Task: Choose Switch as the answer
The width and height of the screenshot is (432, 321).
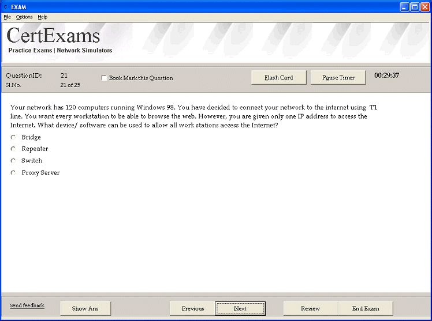Action: pyautogui.click(x=13, y=160)
